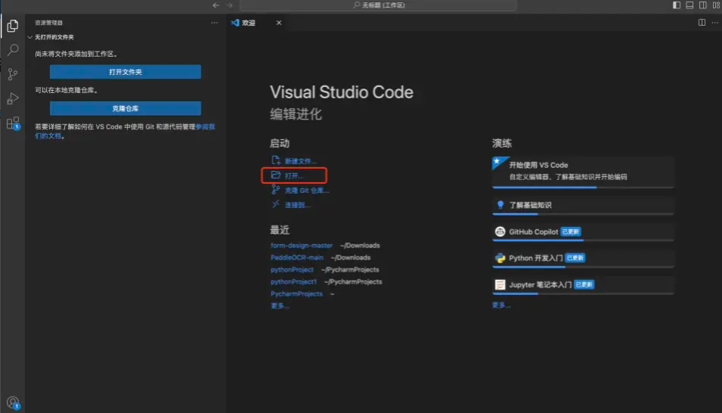Screen dimensions: 722x413
Task: Click the Jupyter notebook icon
Action: click(500, 285)
